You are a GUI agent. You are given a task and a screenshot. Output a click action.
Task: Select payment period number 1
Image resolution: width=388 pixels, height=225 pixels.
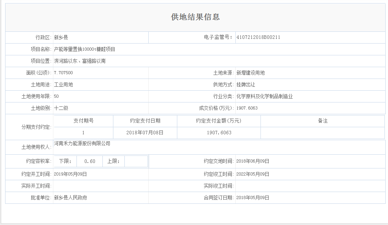pos(84,133)
